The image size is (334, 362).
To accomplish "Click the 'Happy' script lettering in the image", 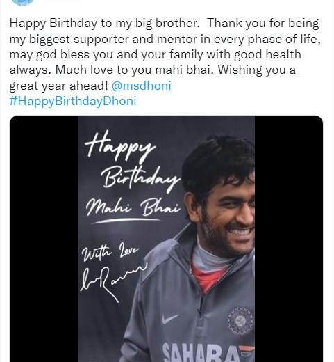I will tap(119, 146).
